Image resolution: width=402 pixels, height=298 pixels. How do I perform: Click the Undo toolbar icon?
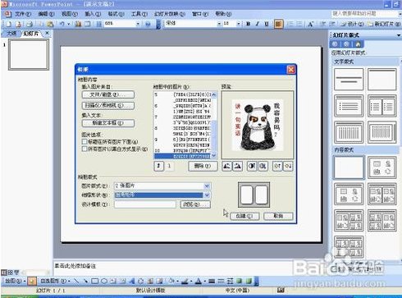[x=62, y=24]
